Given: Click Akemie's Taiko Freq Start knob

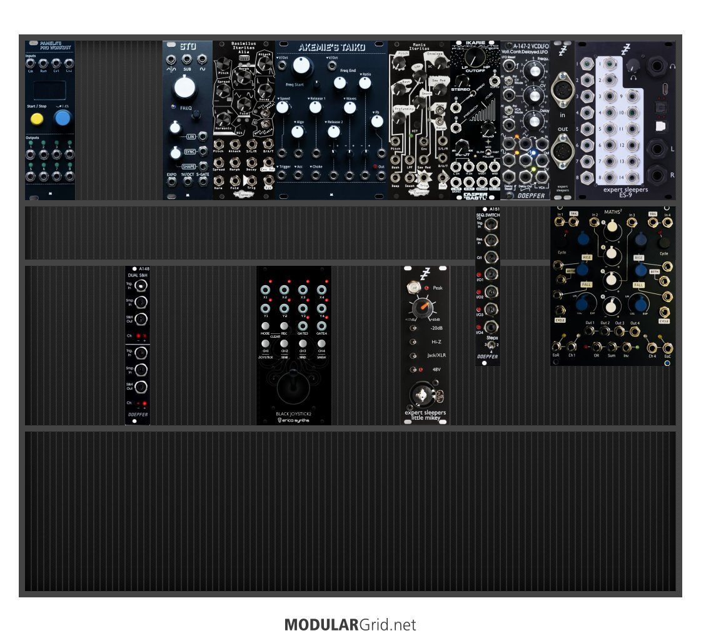Looking at the screenshot, I should tap(301, 65).
